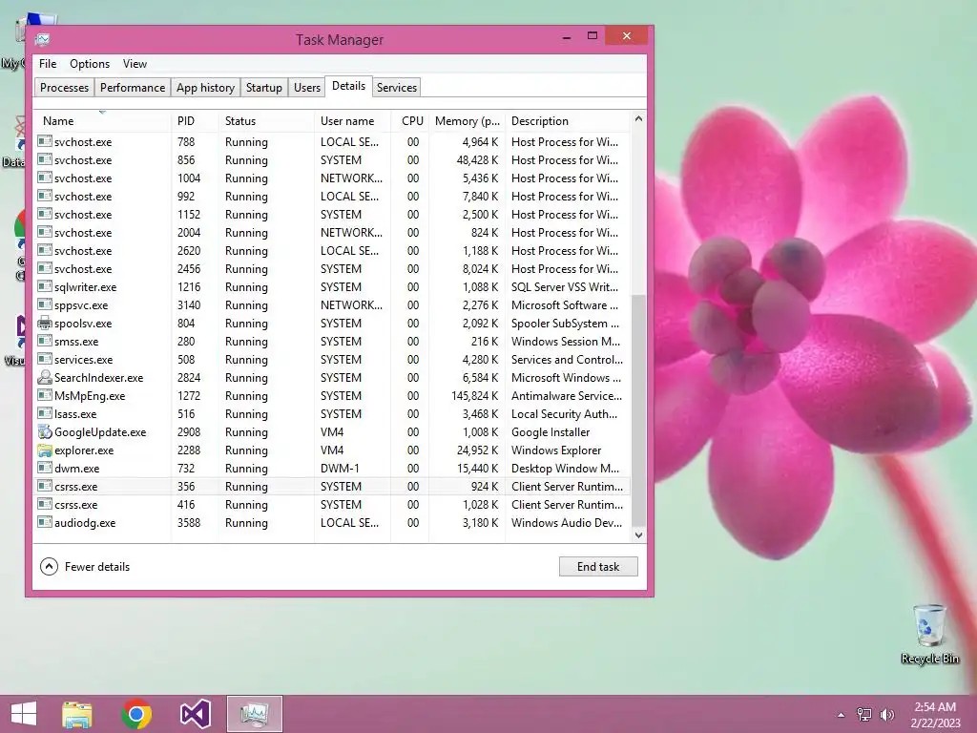This screenshot has width=977, height=733.
Task: Click the SearchIndexer.exe process icon
Action: [x=44, y=378]
